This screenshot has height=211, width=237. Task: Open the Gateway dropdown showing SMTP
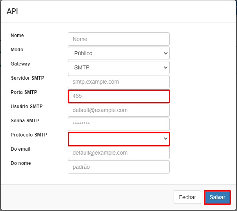[x=119, y=67]
